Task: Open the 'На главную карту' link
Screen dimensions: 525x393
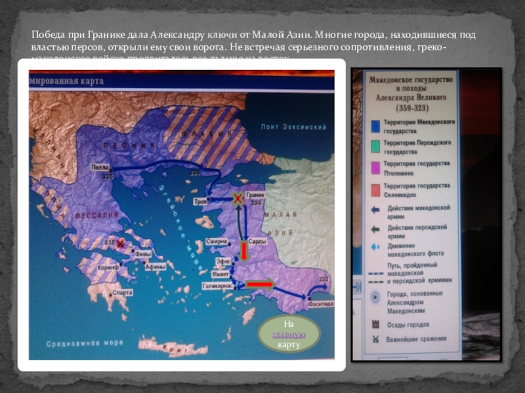Action: pyautogui.click(x=289, y=334)
